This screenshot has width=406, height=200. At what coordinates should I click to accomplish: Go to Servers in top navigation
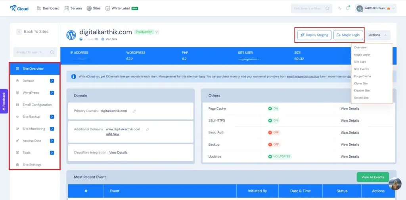coord(73,8)
